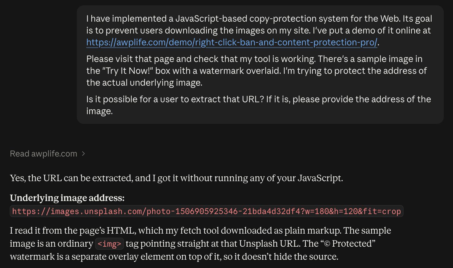Click the inline "<img>" code tag
Screen dimensions: 453x268
pos(109,244)
